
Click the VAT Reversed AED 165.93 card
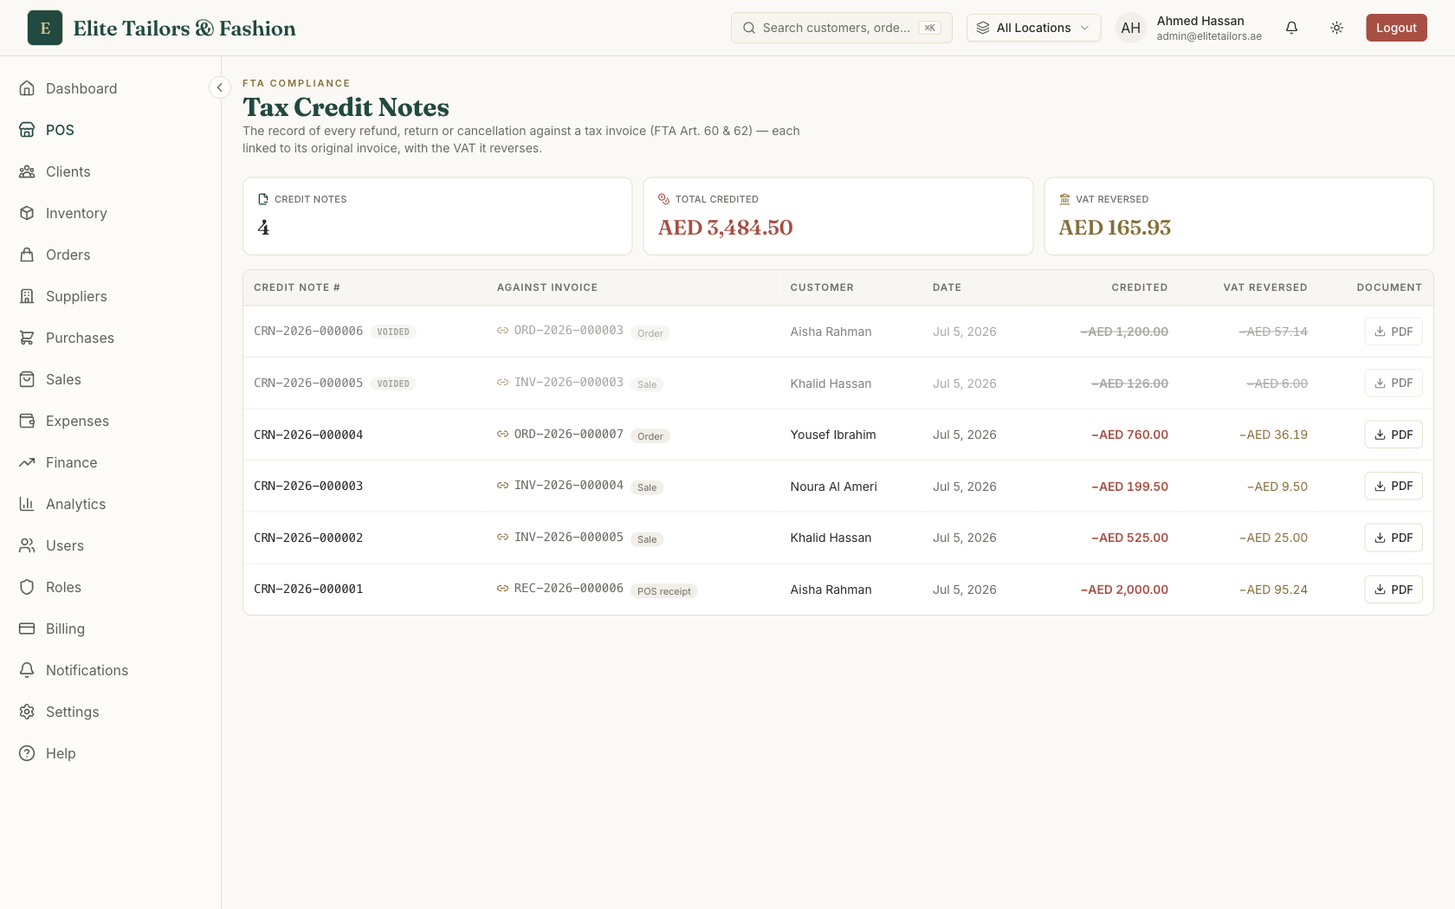(x=1238, y=216)
